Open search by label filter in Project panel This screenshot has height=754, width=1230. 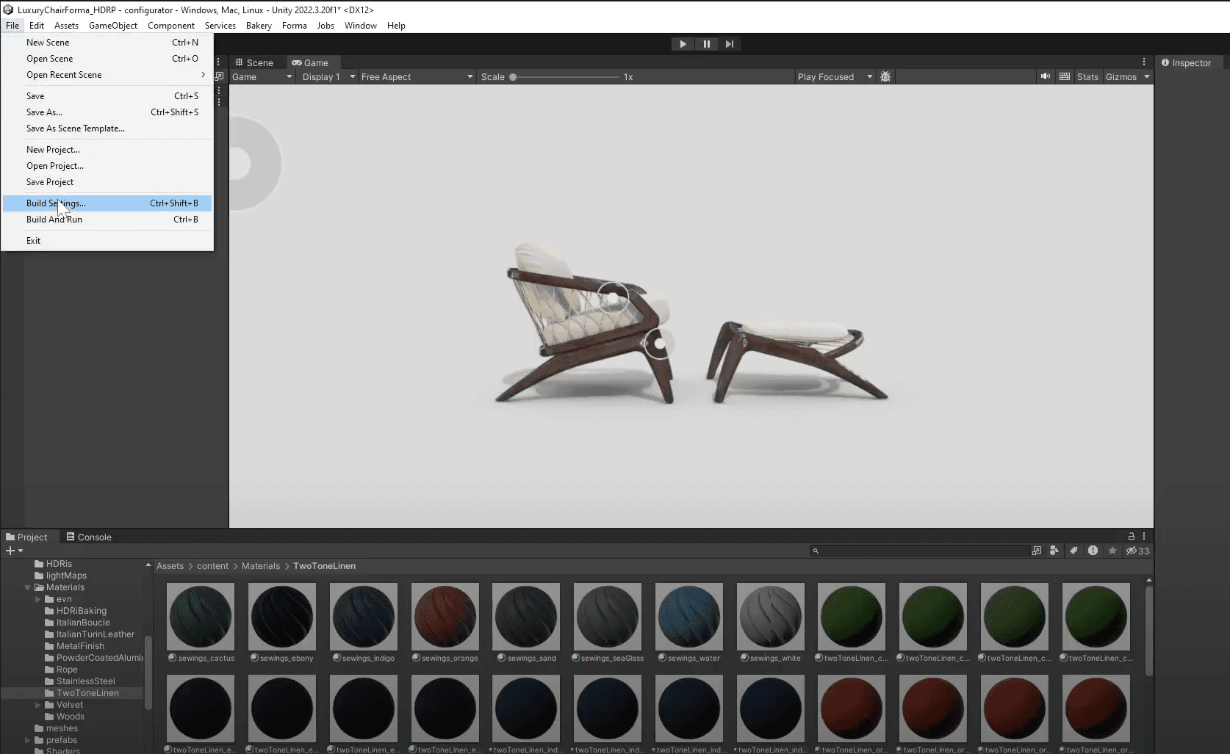point(1074,551)
